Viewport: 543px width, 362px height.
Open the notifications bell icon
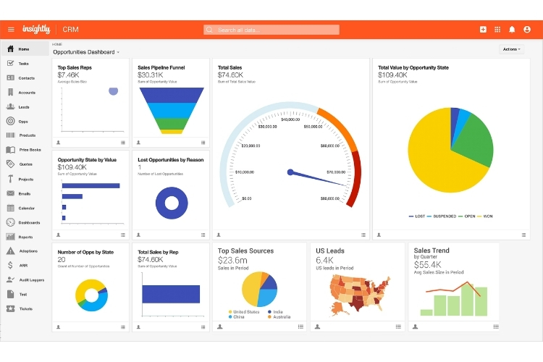(512, 30)
